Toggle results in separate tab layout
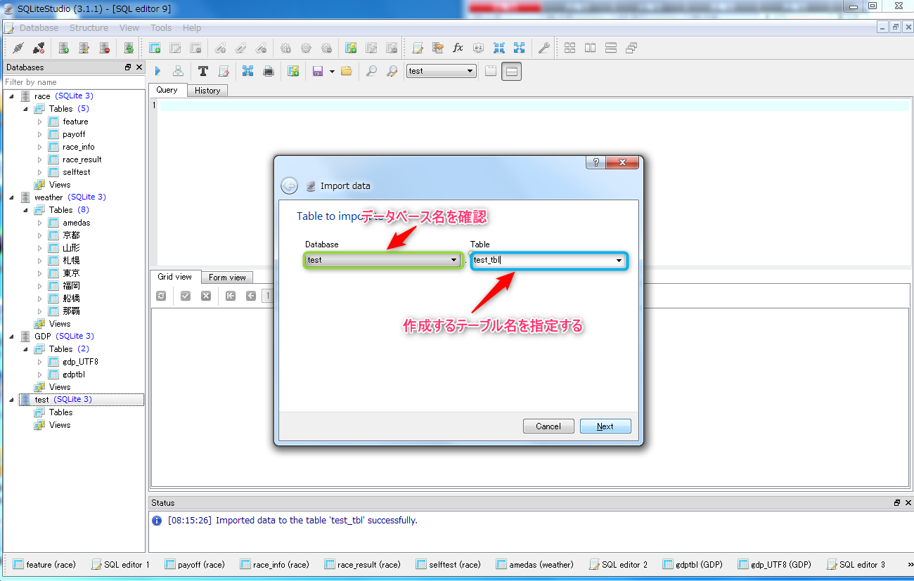The width and height of the screenshot is (914, 581). click(491, 71)
